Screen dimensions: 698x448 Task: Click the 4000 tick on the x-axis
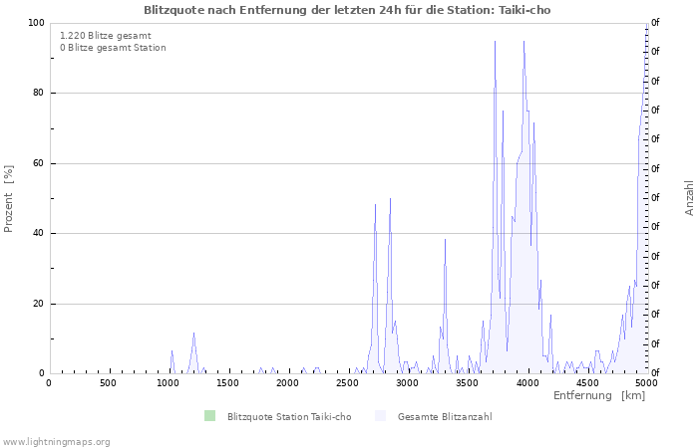click(526, 383)
